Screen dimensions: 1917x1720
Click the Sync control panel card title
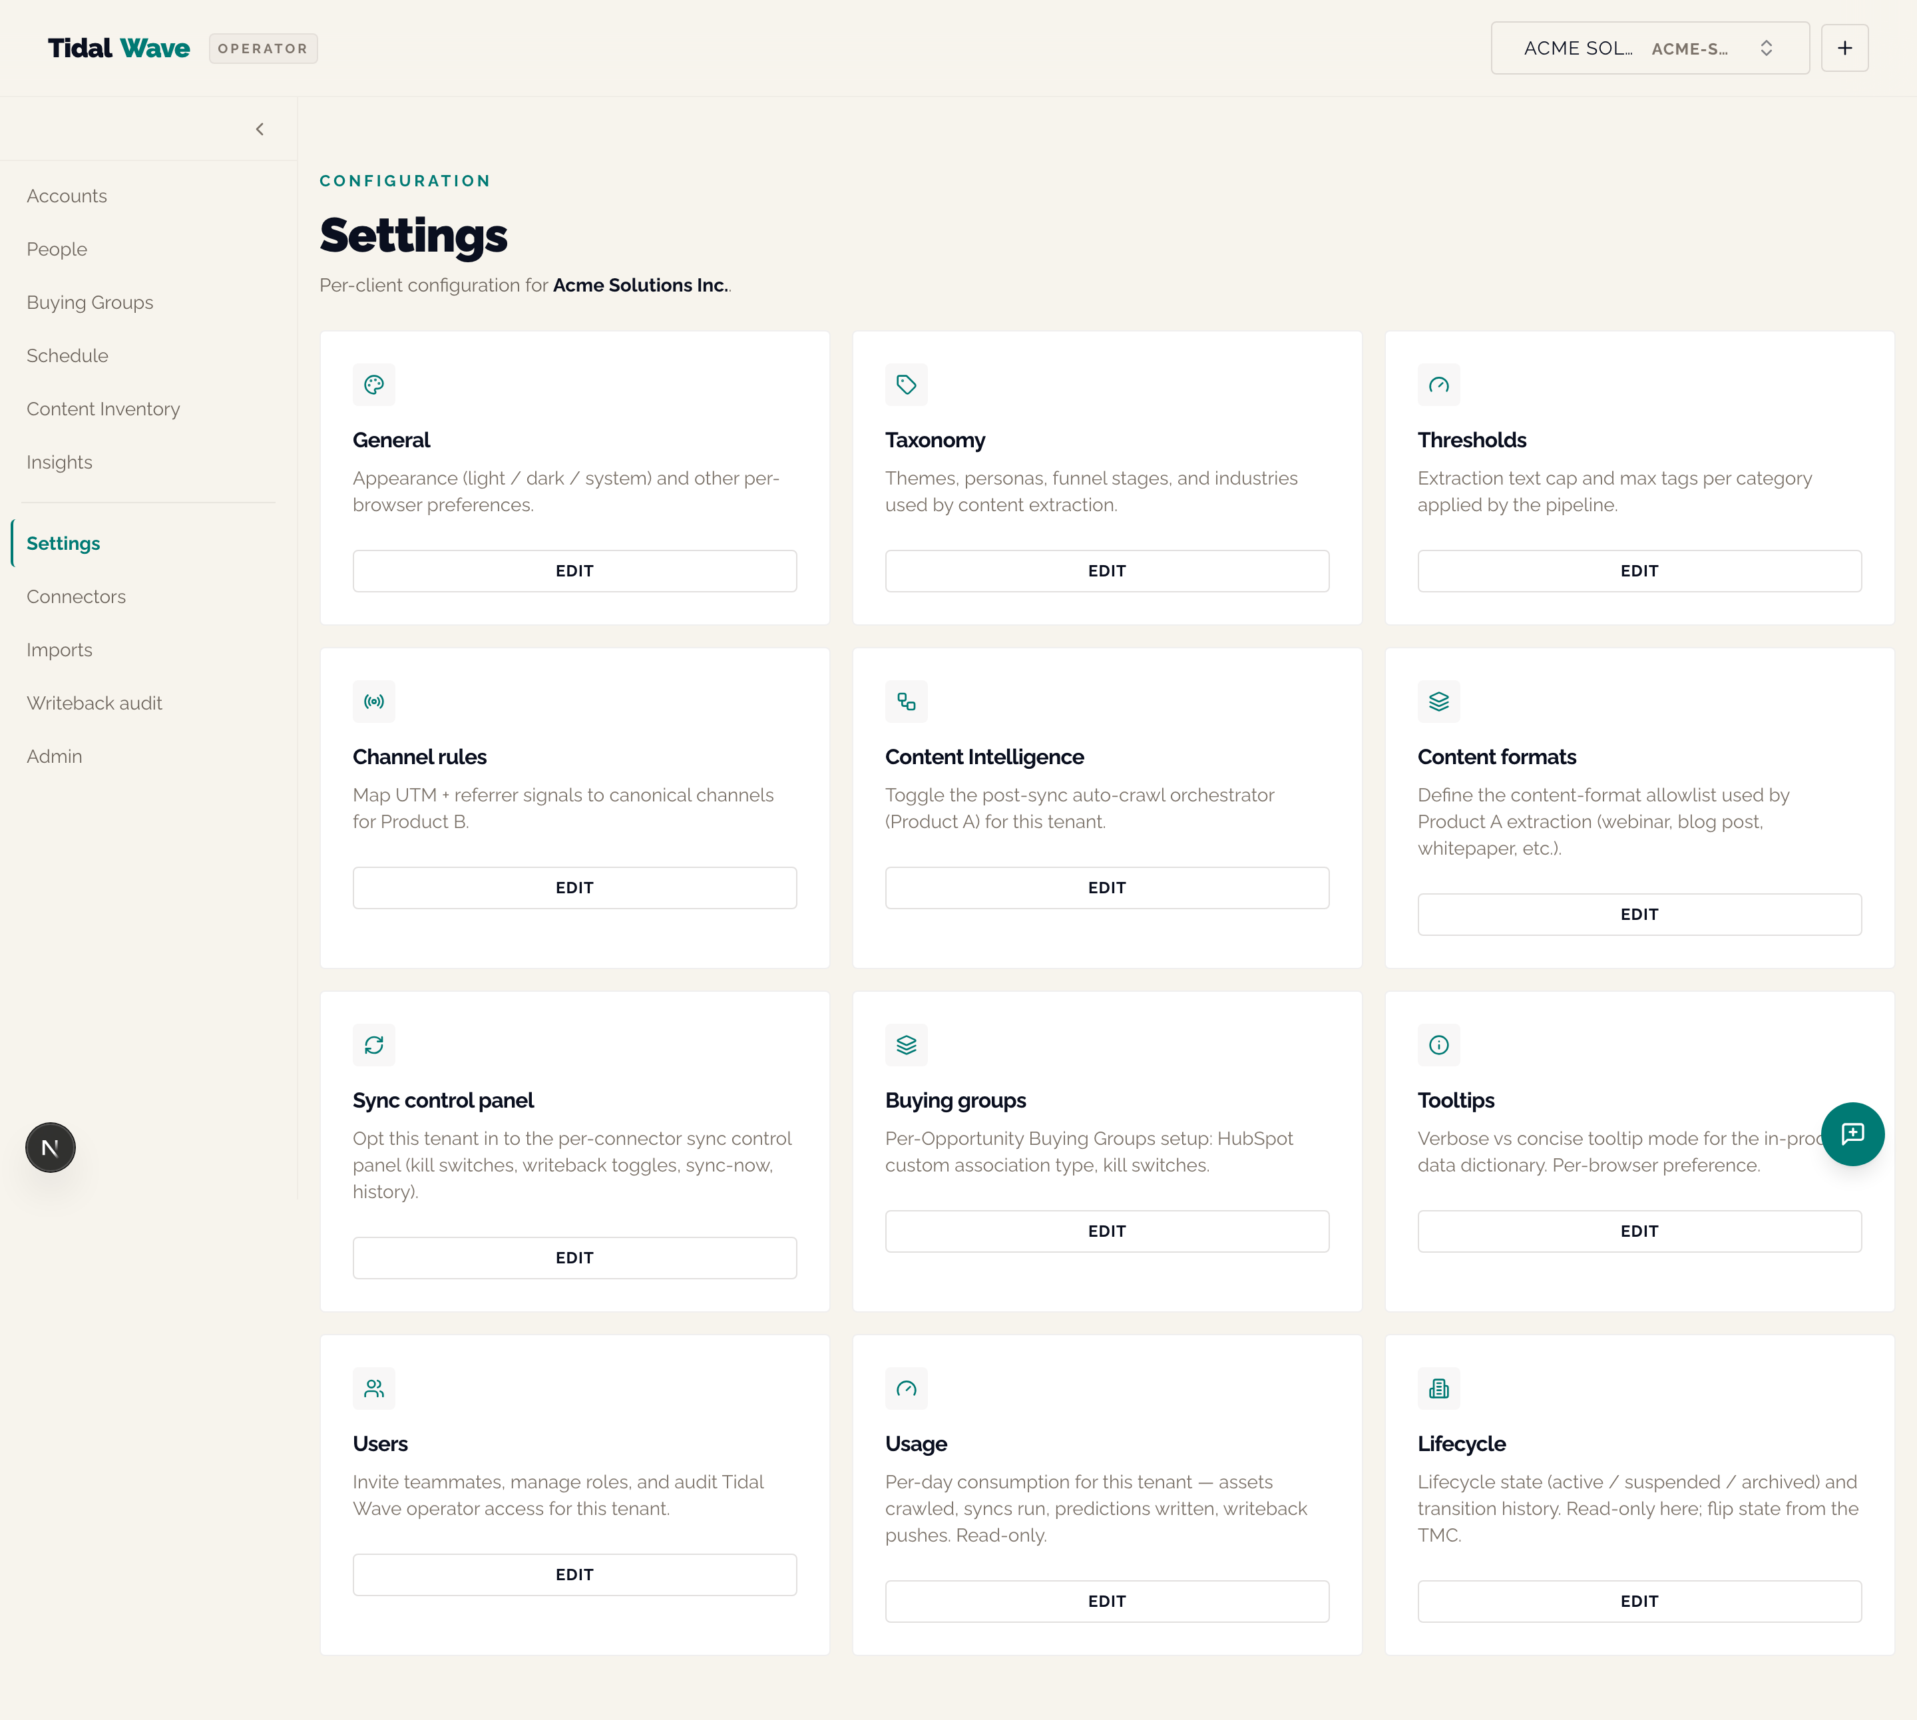(x=443, y=1100)
